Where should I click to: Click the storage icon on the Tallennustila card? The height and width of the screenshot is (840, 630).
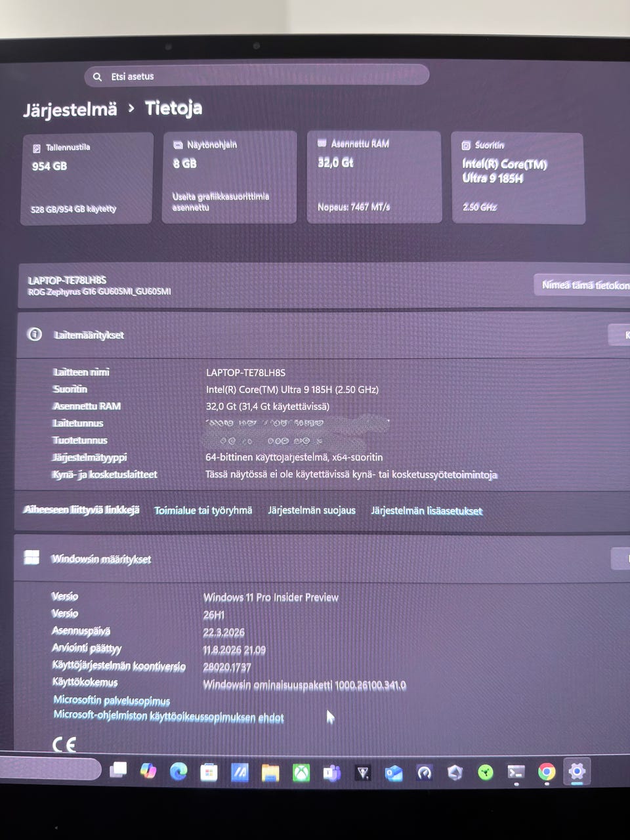pos(37,148)
